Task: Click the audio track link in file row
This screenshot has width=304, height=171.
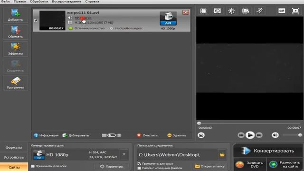Action: (83, 18)
